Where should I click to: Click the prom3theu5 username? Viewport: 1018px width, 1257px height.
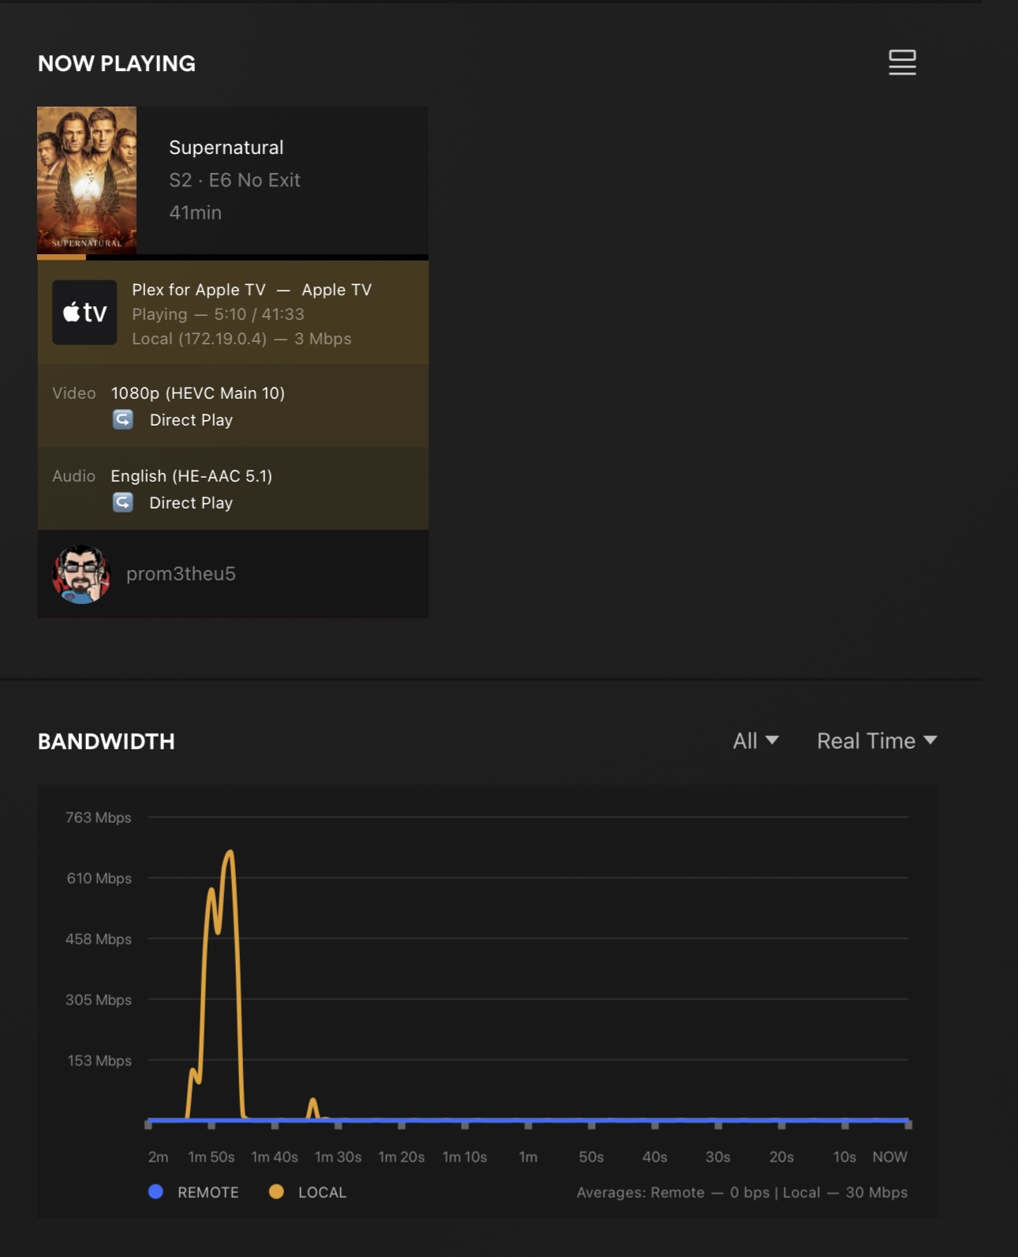(181, 574)
